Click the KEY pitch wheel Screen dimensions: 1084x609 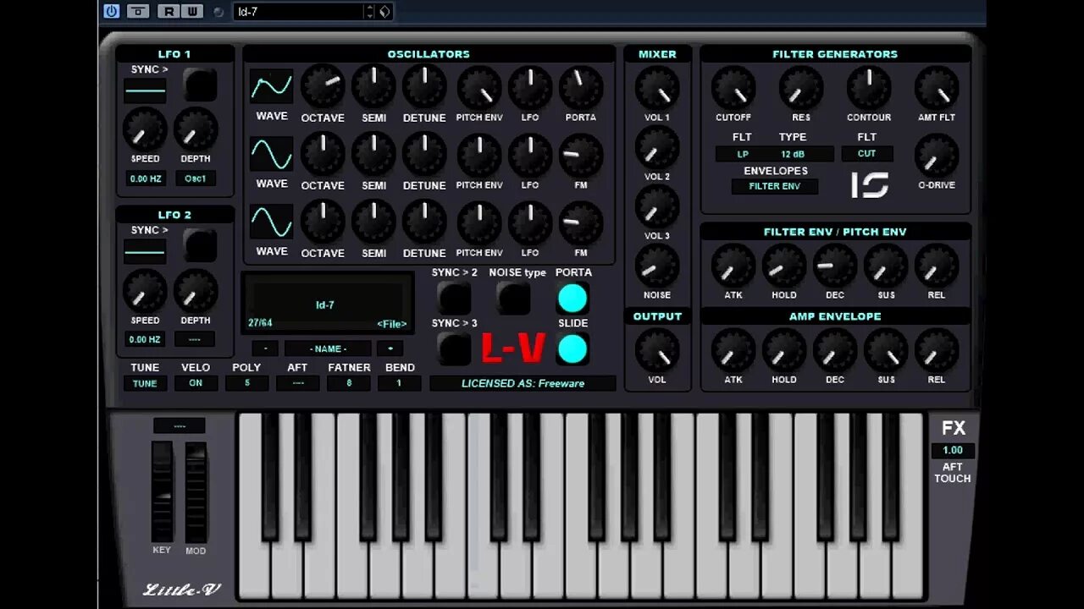point(162,491)
